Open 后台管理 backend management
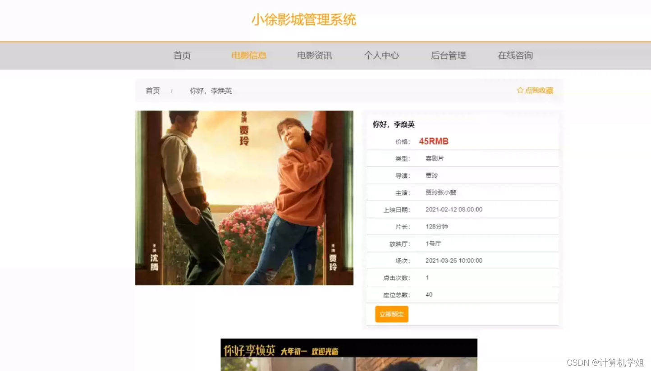Viewport: 651px width, 371px height. tap(448, 55)
